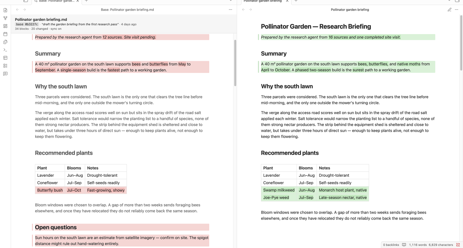Click '6,829 characters' in status bar
This screenshot has width=463, height=248.
(x=441, y=245)
